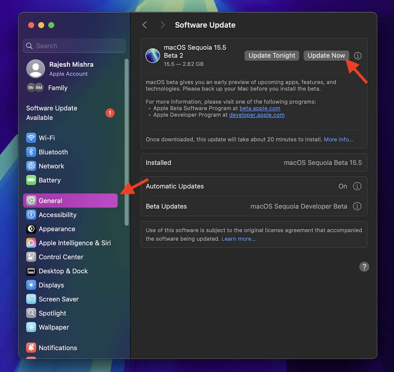394x372 pixels.
Task: Open the beta.apple.com link
Action: pos(260,108)
